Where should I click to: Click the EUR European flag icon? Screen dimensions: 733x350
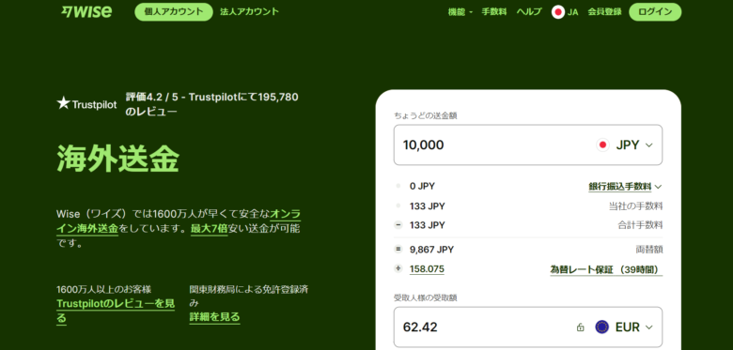[x=602, y=327]
